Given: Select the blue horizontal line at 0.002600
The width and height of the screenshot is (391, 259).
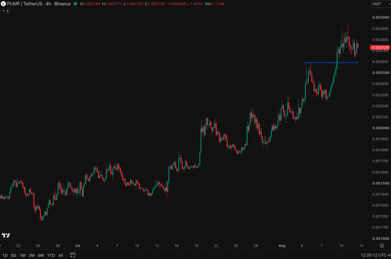Looking at the screenshot, I should coord(331,63).
